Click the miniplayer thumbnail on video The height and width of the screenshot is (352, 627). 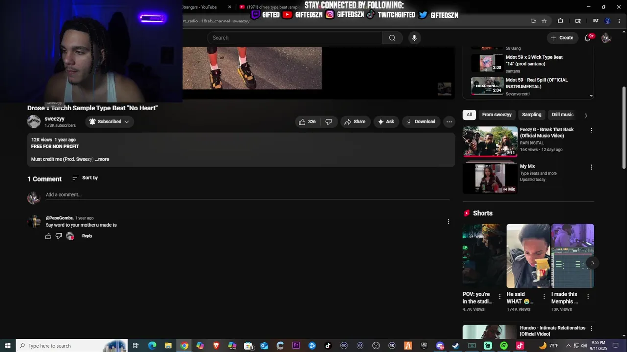point(444,89)
